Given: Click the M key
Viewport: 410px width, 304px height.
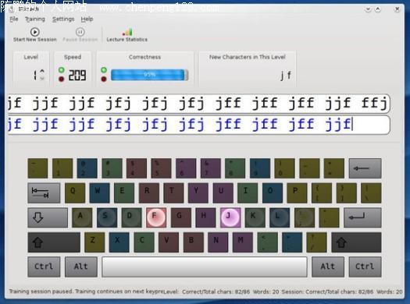Looking at the screenshot, I should 243,242.
